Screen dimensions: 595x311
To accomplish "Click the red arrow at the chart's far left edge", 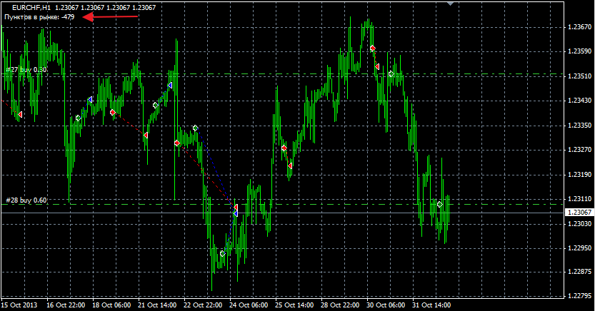I will coord(20,114).
